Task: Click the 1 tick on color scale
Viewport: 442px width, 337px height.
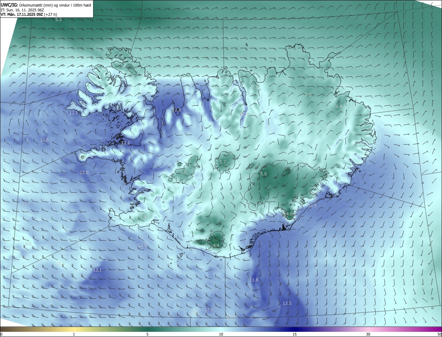Action: (x=74, y=334)
